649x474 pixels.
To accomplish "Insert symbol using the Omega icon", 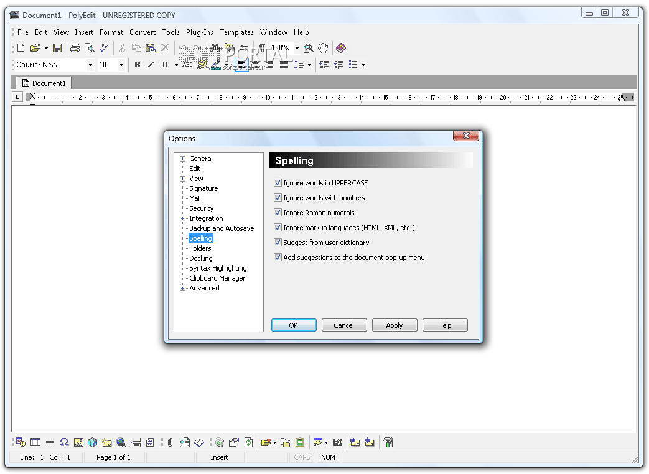I will [64, 442].
